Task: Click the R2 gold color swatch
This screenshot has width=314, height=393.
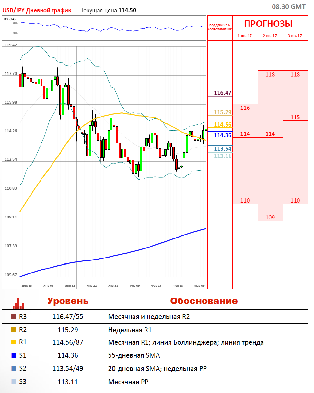Action: (x=13, y=330)
